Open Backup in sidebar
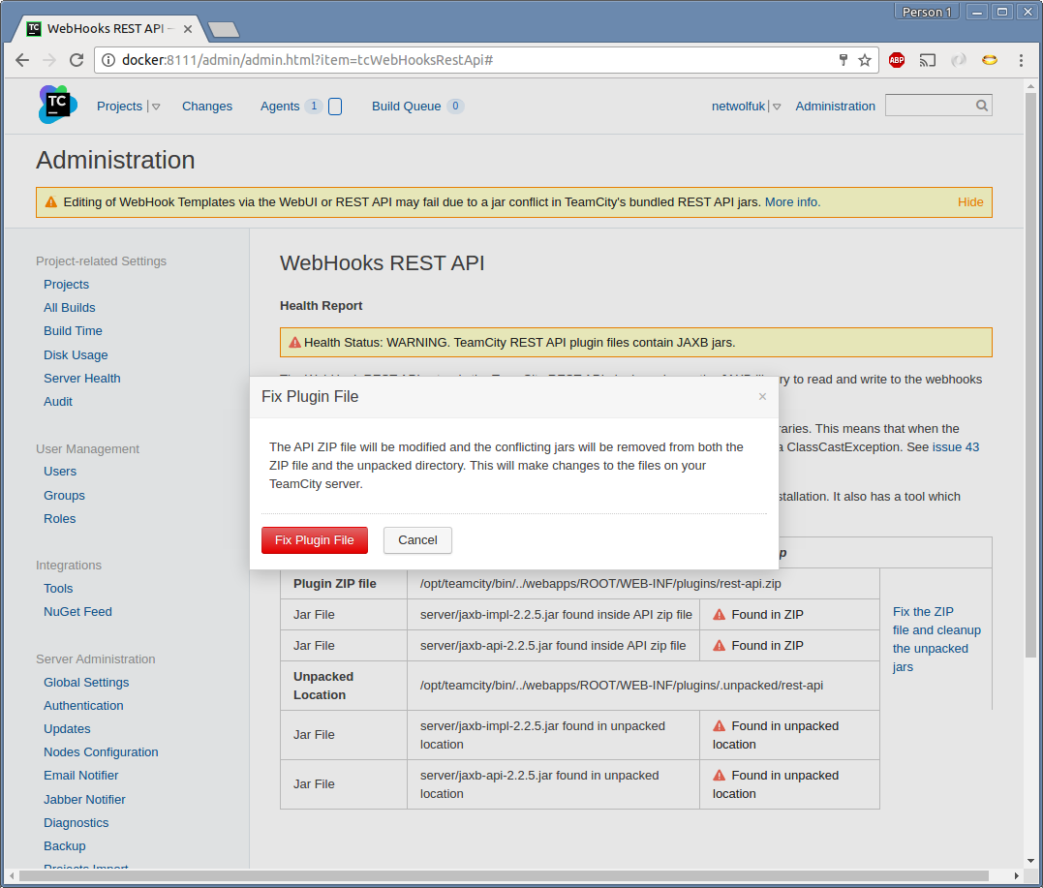This screenshot has height=888, width=1043. point(65,846)
